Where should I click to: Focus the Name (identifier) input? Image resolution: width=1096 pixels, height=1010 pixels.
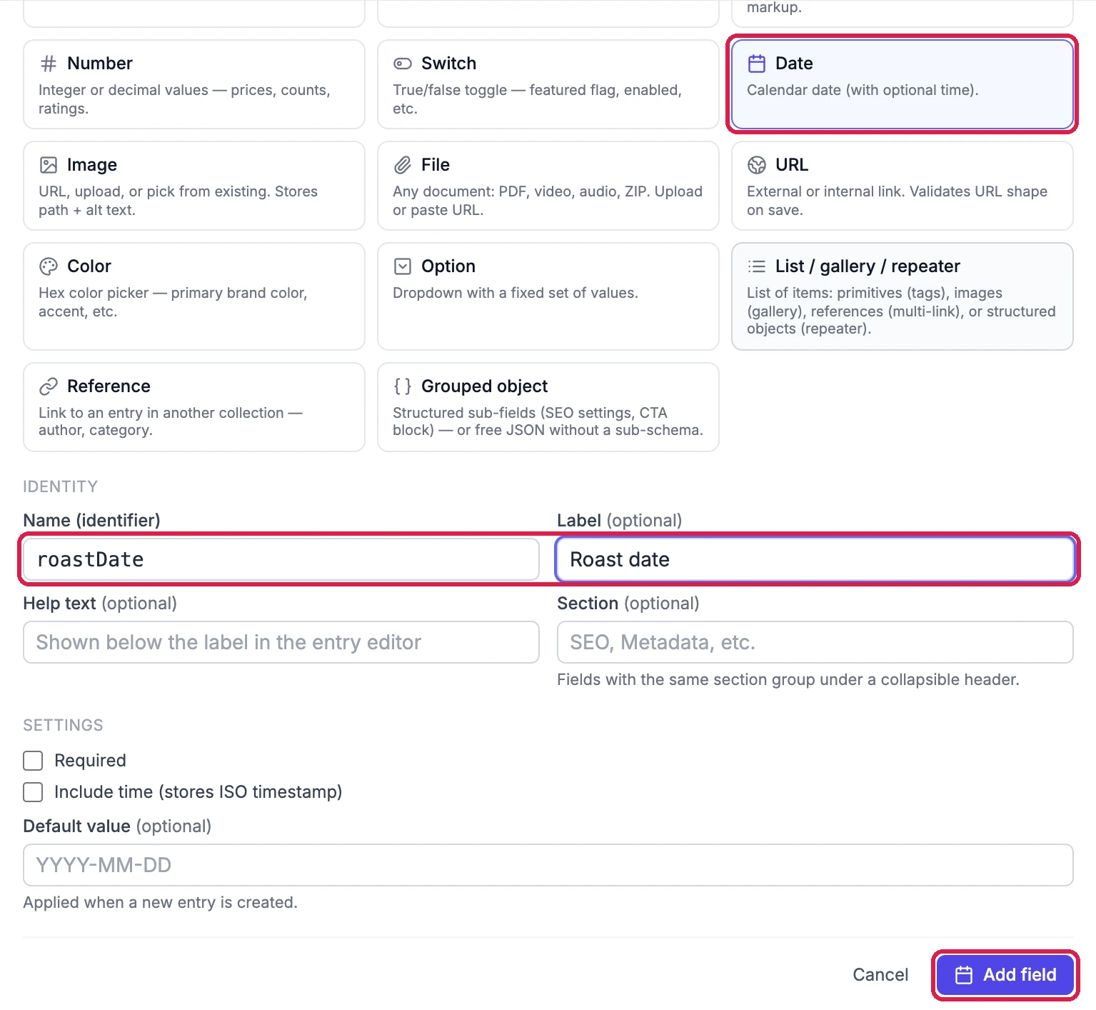[281, 559]
